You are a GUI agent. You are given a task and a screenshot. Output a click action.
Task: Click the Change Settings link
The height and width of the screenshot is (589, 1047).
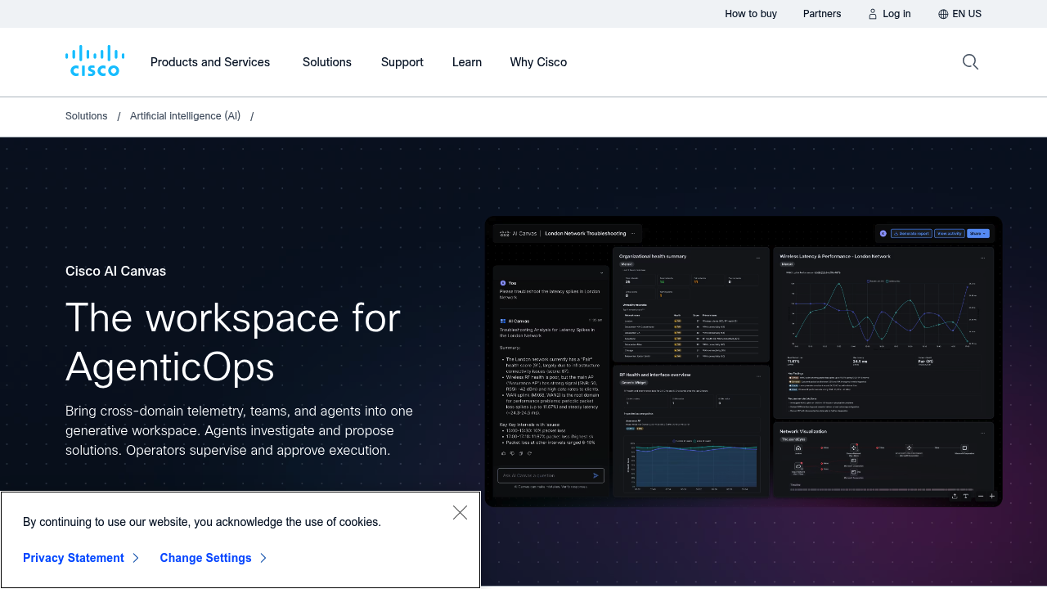click(205, 558)
